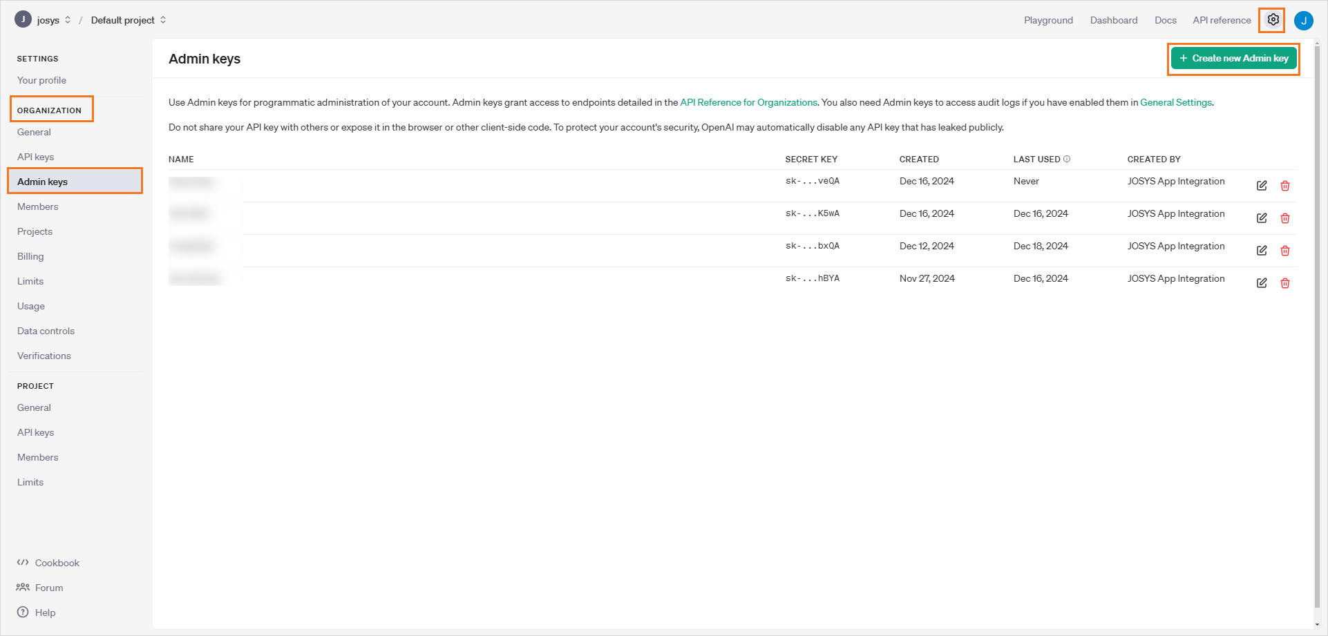
Task: Click the SECRET KEY column header
Action: [811, 159]
